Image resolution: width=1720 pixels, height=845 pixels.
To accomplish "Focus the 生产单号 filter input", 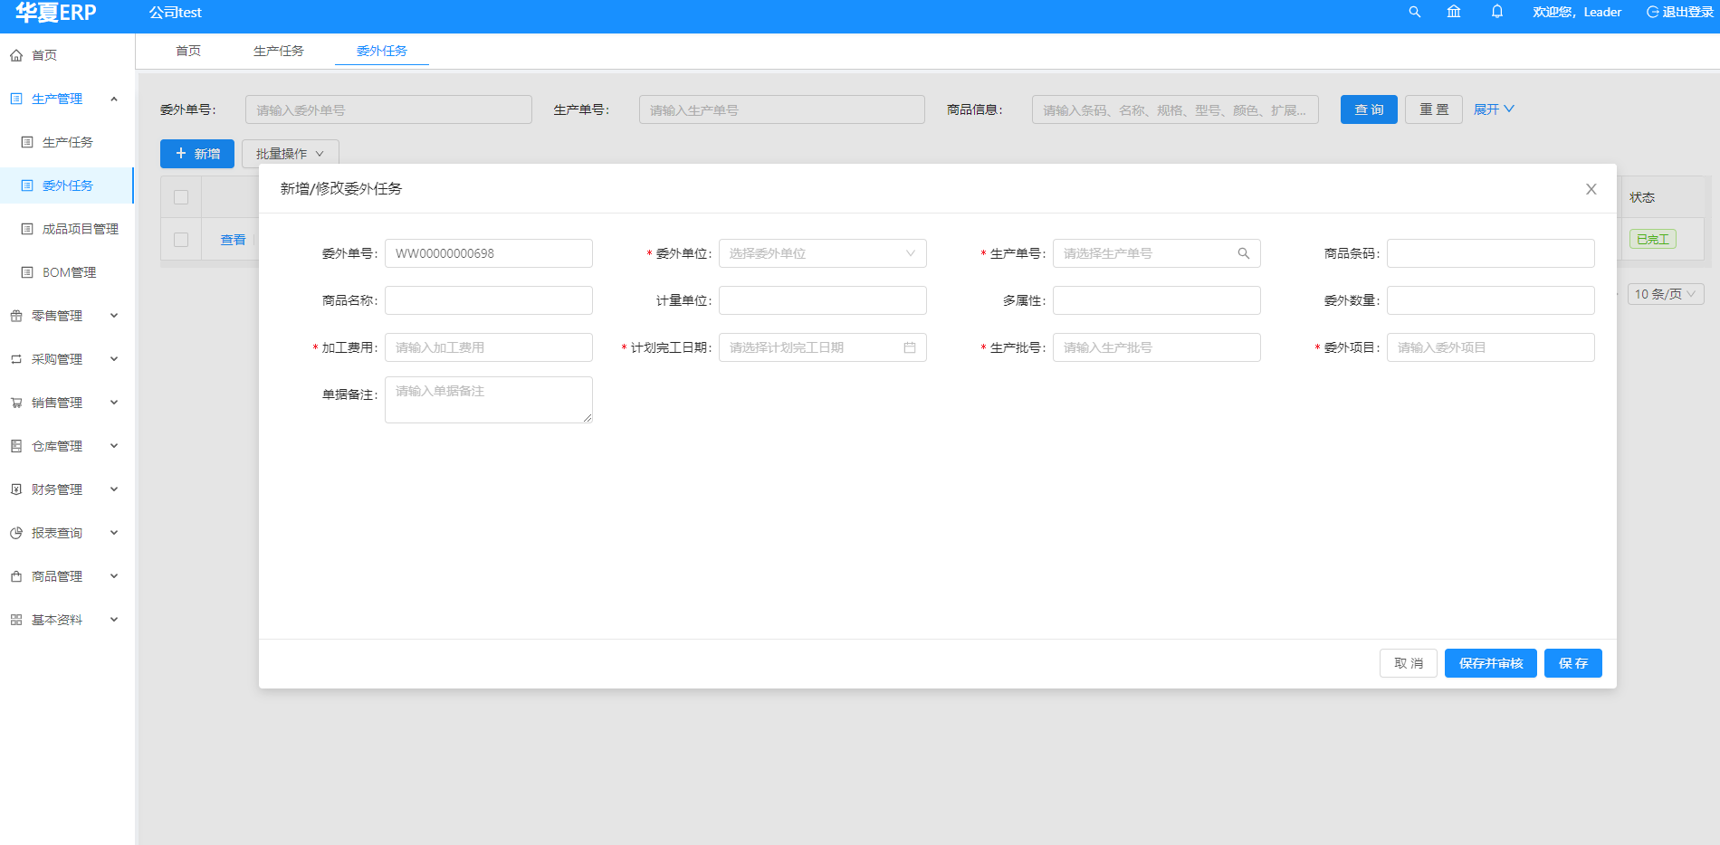I will pos(782,109).
